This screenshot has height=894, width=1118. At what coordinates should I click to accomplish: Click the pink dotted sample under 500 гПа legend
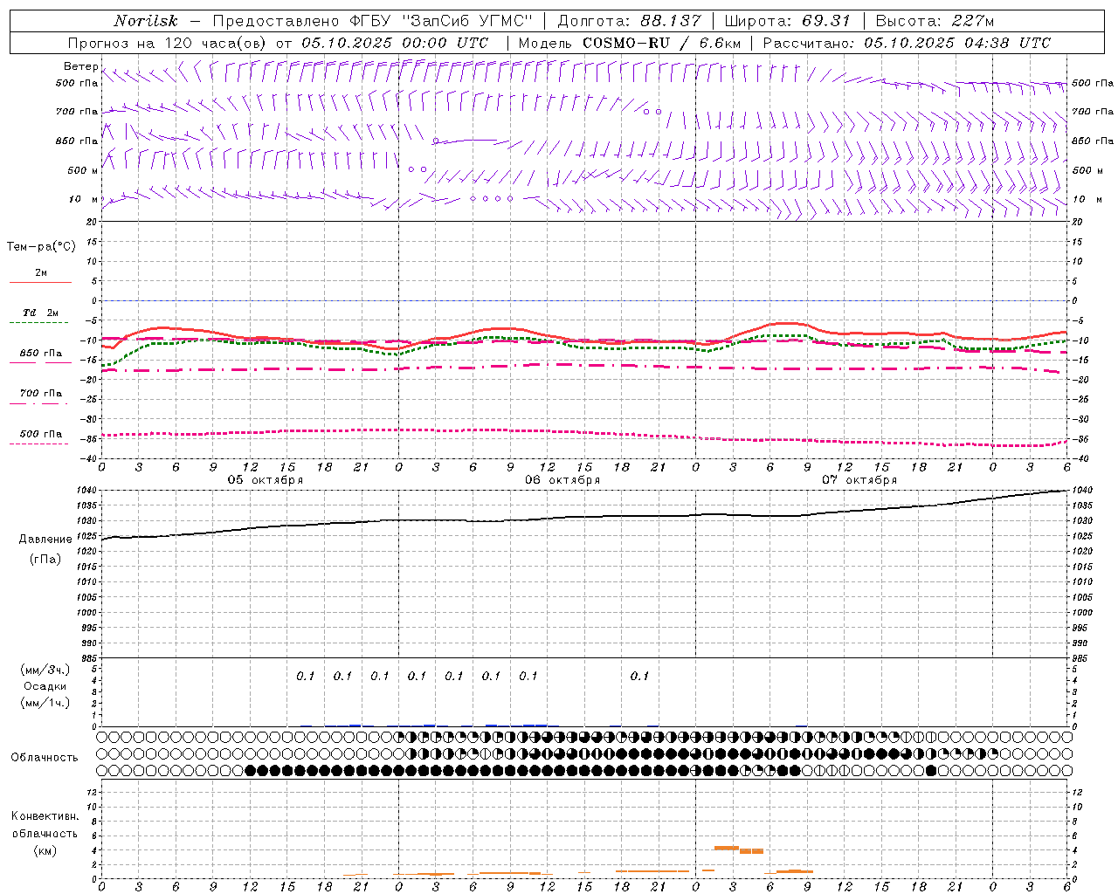[x=38, y=444]
